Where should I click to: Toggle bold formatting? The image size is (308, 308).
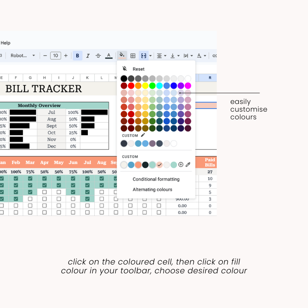coord(77,55)
